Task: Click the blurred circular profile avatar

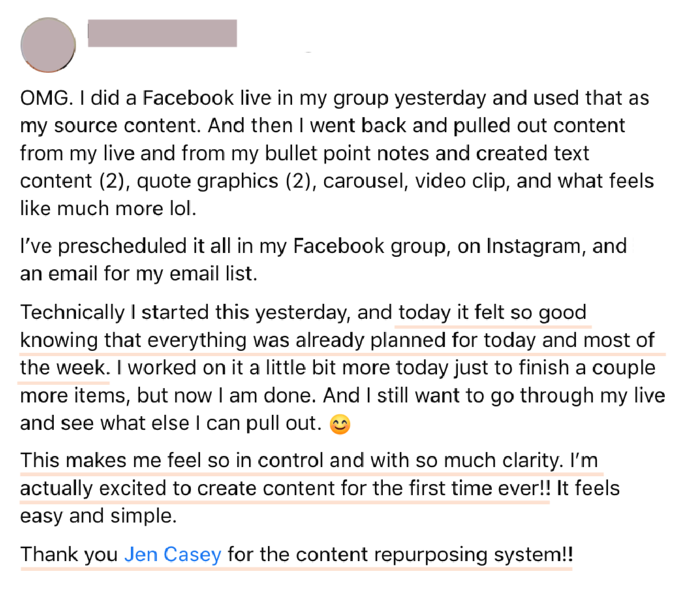Action: [48, 44]
